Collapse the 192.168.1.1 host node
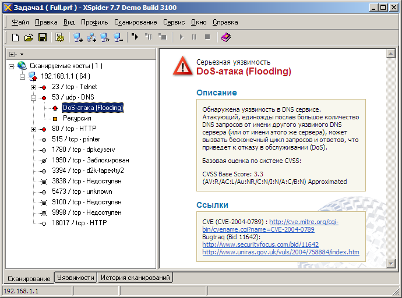Screen dimensions: 402x298 pos(23,77)
